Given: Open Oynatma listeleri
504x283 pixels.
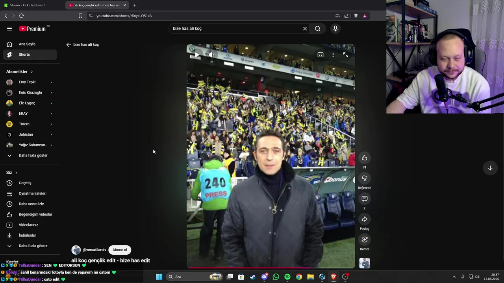Looking at the screenshot, I should pyautogui.click(x=30, y=193).
